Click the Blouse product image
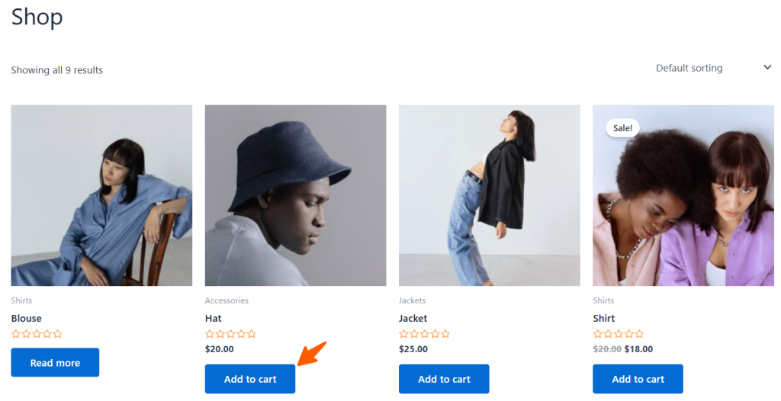The width and height of the screenshot is (781, 401). tap(101, 195)
